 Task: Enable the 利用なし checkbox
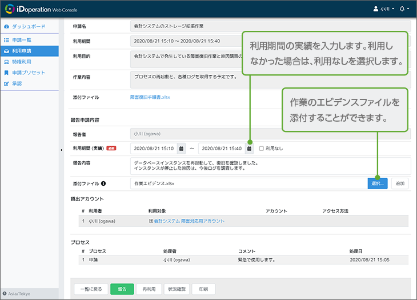[x=262, y=149]
